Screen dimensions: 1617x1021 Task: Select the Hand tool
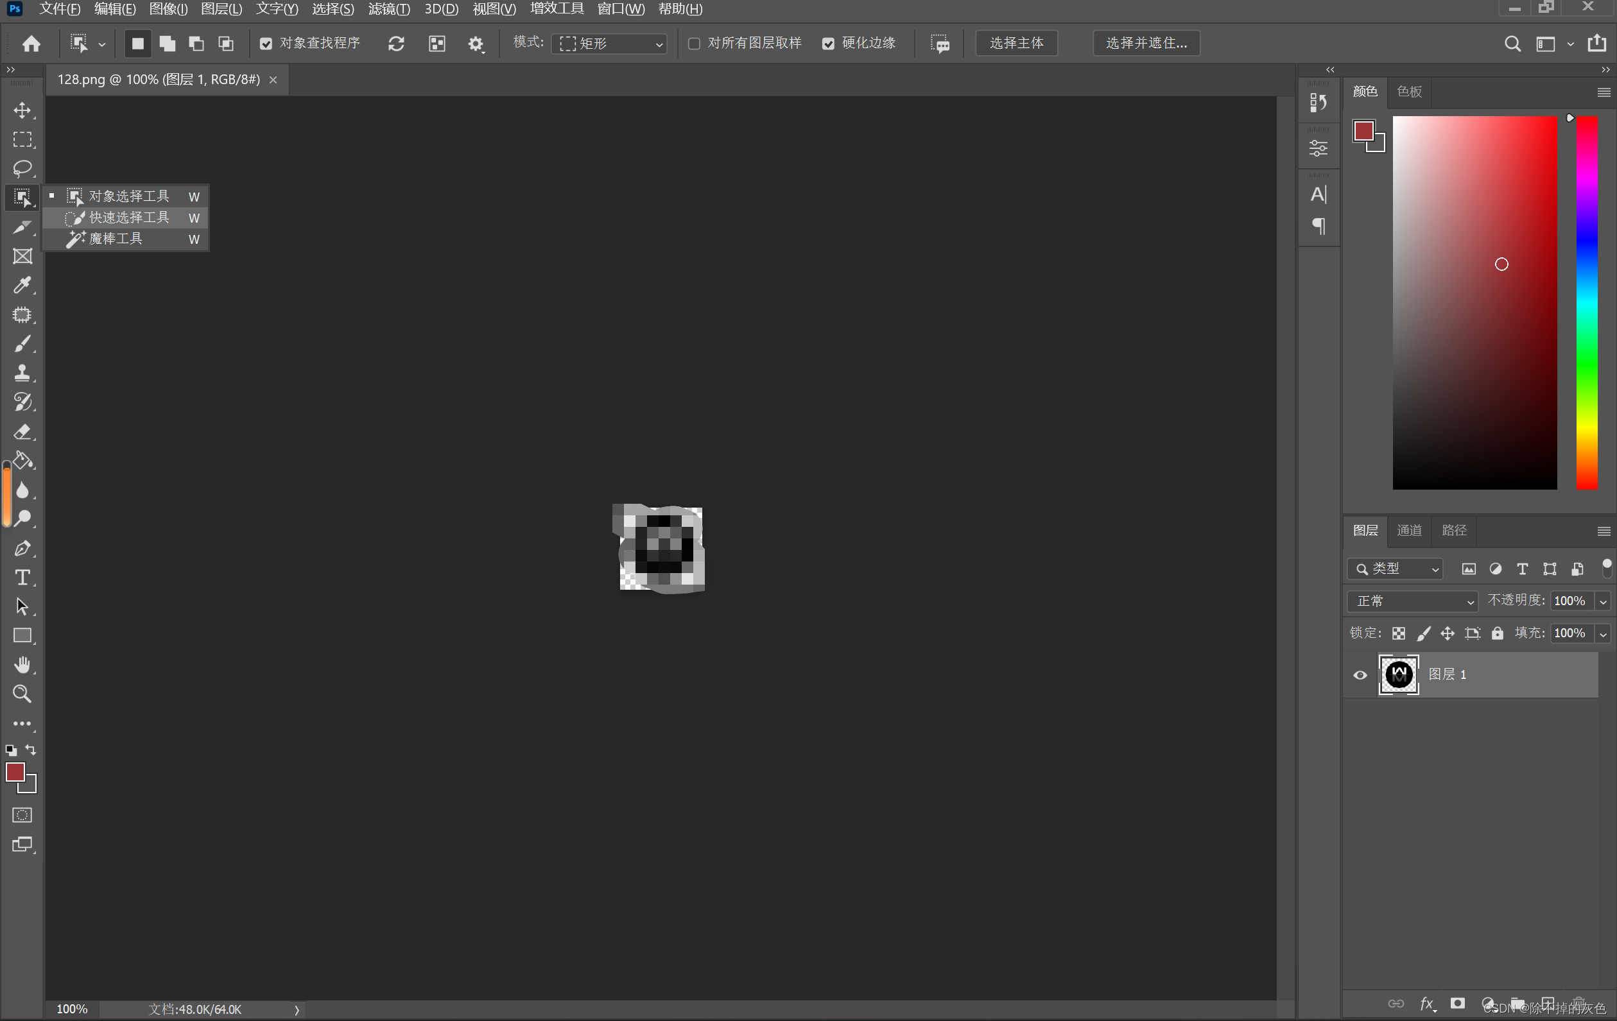pyautogui.click(x=22, y=665)
